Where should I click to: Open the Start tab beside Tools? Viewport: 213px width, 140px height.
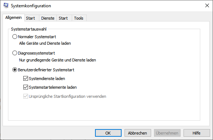(x=63, y=18)
